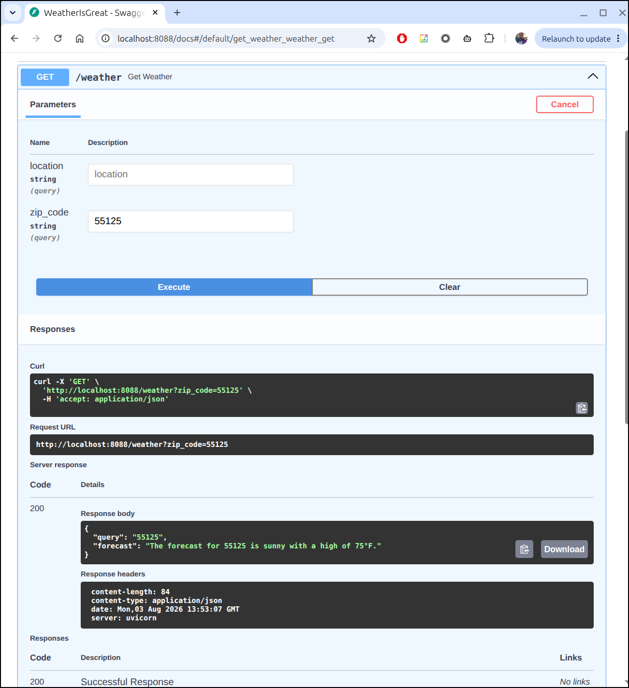Copy the curl command to clipboard
Viewport: 629px width, 688px height.
point(582,408)
